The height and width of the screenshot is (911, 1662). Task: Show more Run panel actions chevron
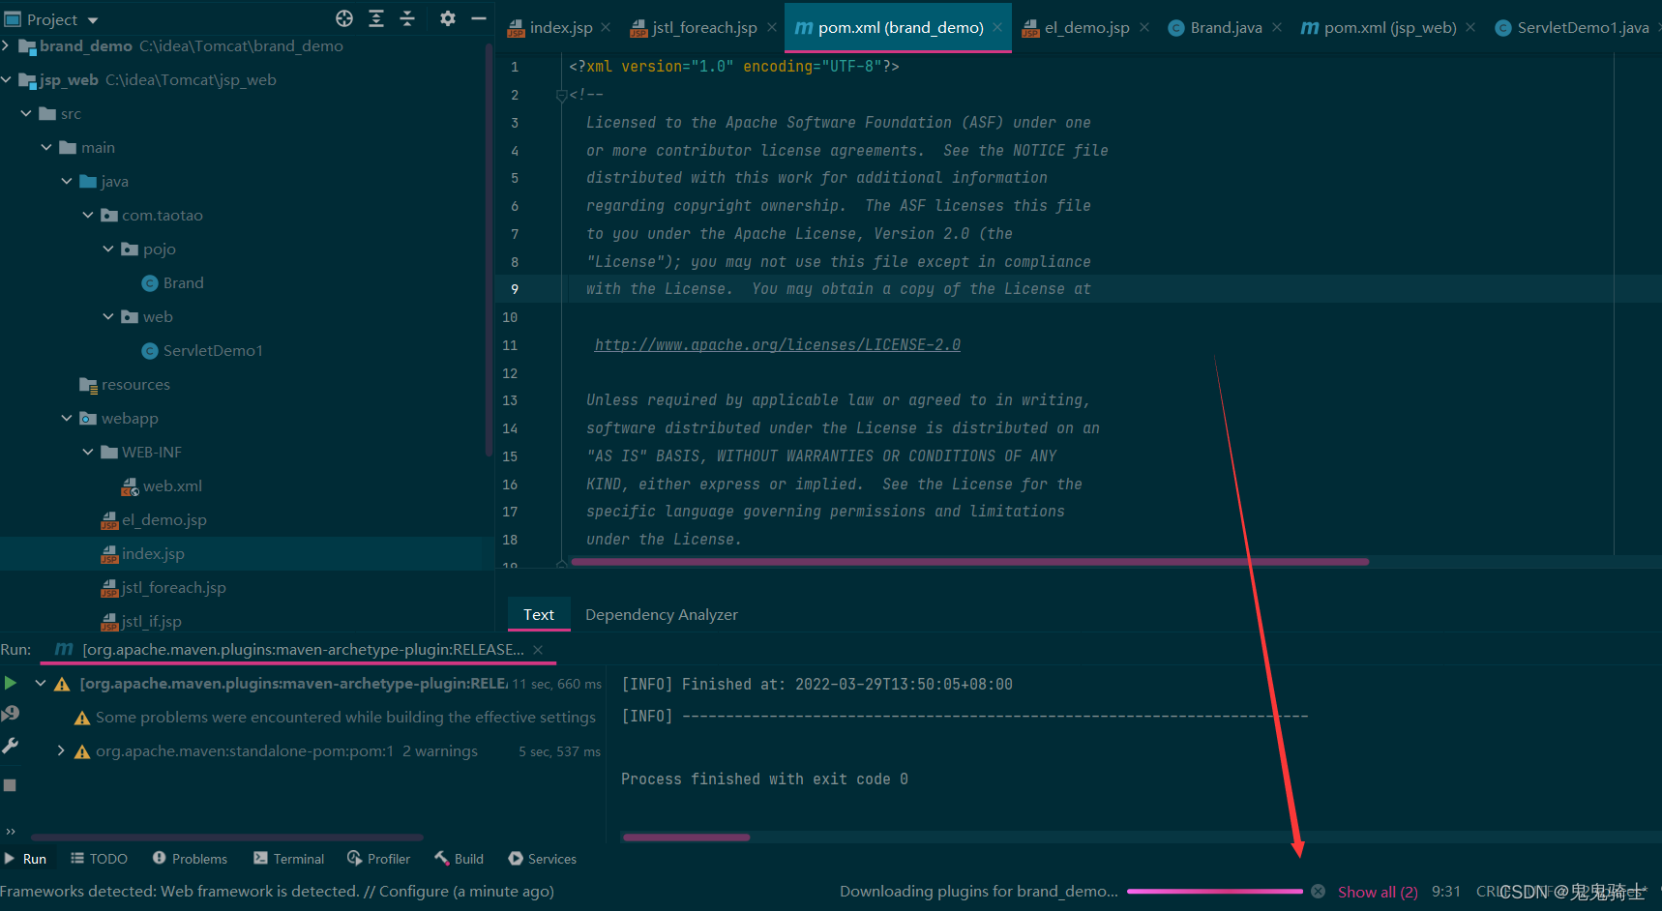[10, 831]
